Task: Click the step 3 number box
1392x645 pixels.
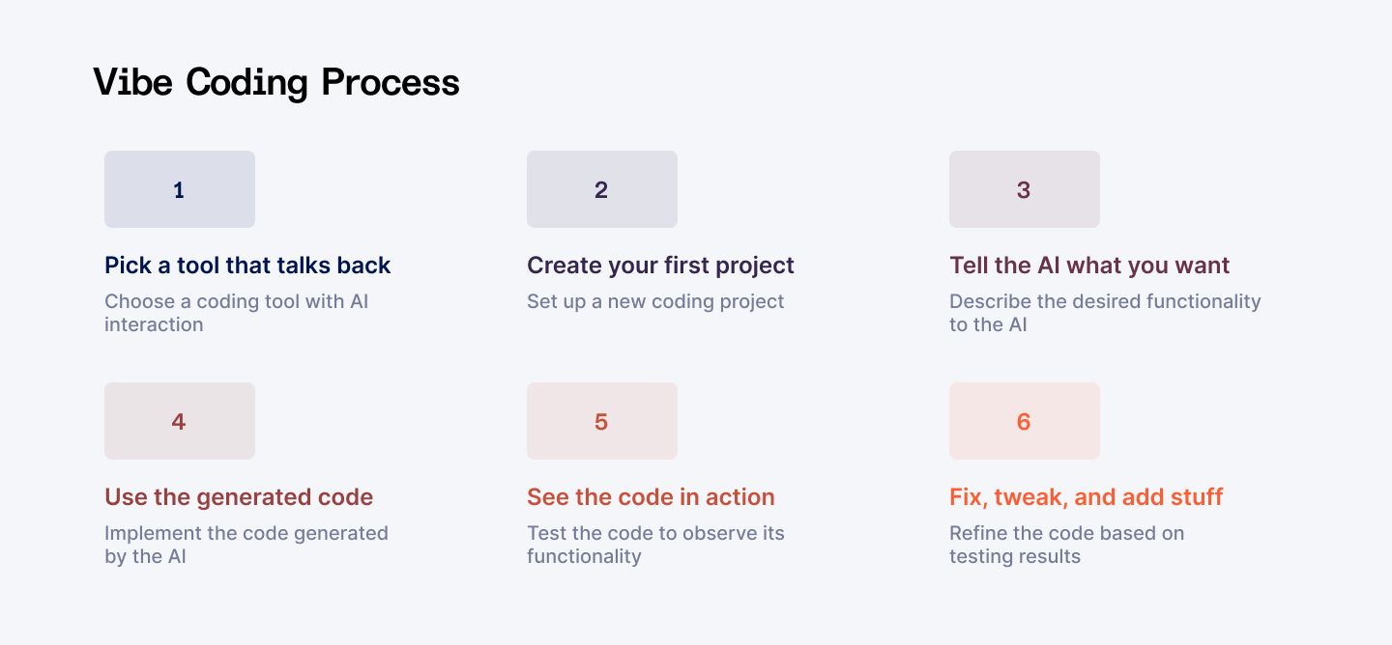Action: (1025, 189)
